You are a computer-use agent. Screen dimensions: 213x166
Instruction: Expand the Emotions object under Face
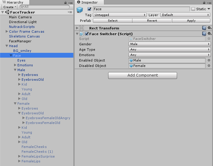coord(15,65)
